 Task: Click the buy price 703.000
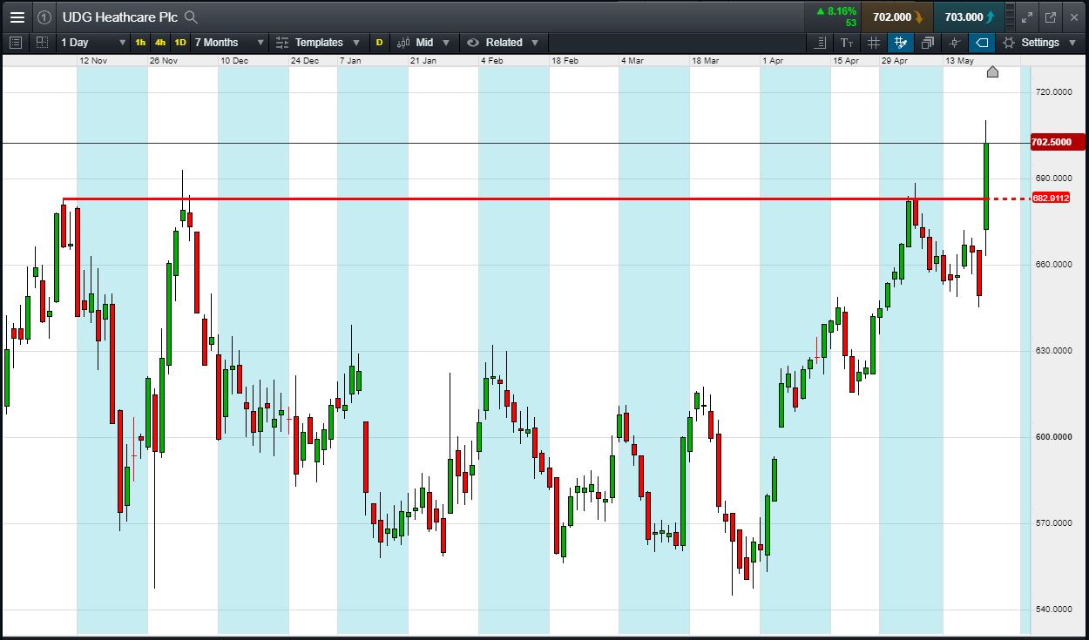coord(969,17)
